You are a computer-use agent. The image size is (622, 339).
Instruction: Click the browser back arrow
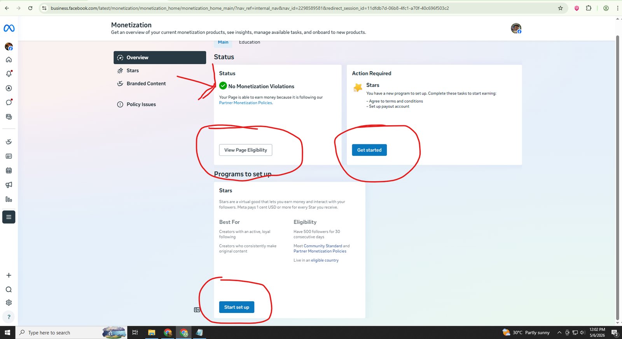pos(7,8)
